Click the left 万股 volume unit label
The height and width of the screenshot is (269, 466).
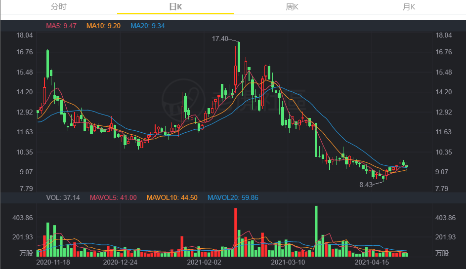pos(26,253)
